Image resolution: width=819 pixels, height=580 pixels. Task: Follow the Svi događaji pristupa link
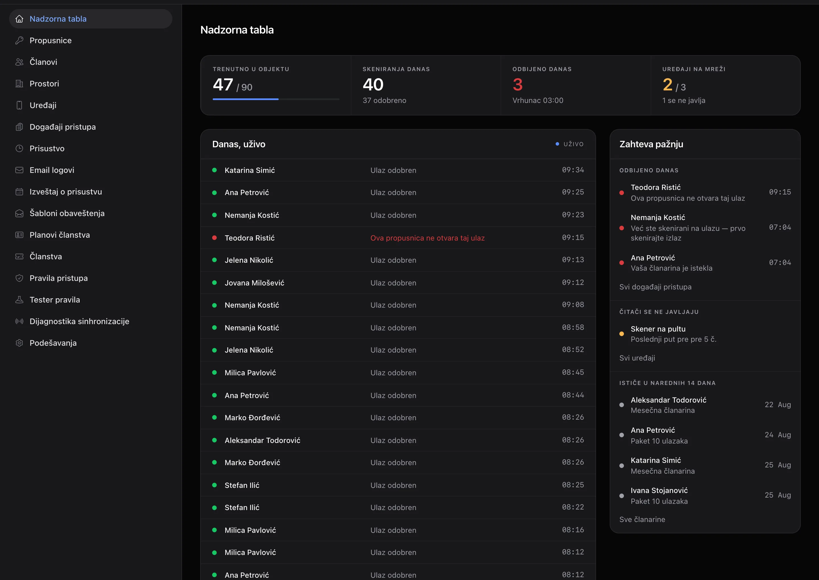coord(655,287)
